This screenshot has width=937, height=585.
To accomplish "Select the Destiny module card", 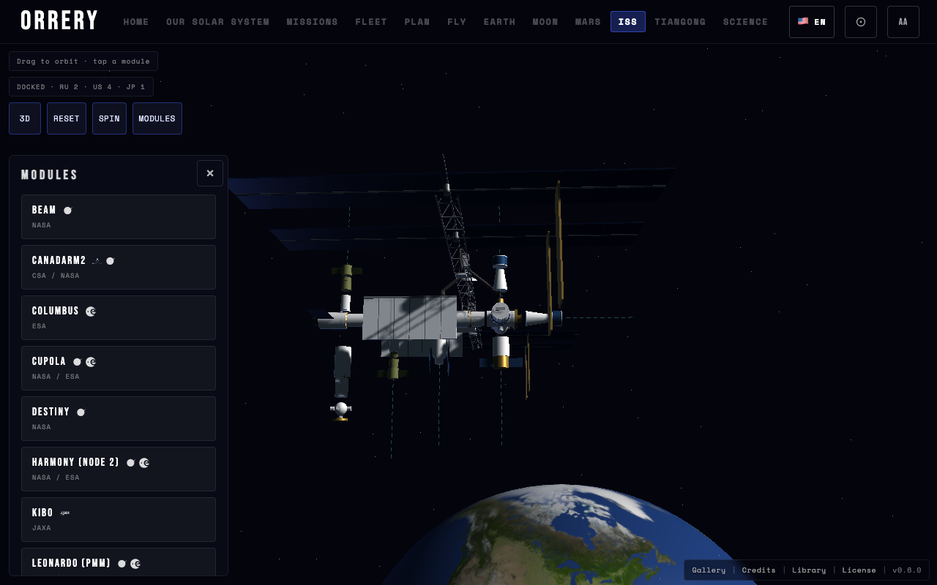I will [119, 418].
